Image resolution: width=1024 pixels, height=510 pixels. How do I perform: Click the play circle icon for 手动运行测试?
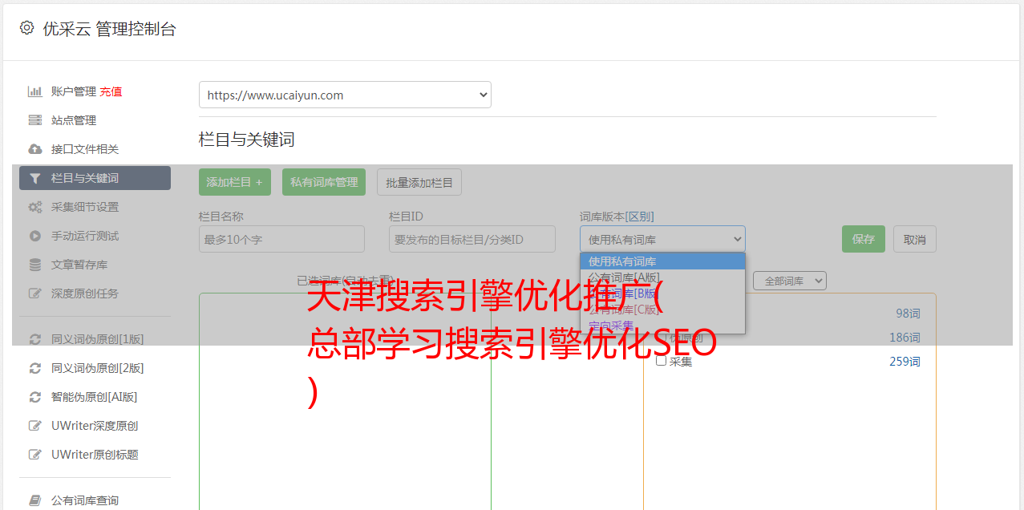click(35, 236)
